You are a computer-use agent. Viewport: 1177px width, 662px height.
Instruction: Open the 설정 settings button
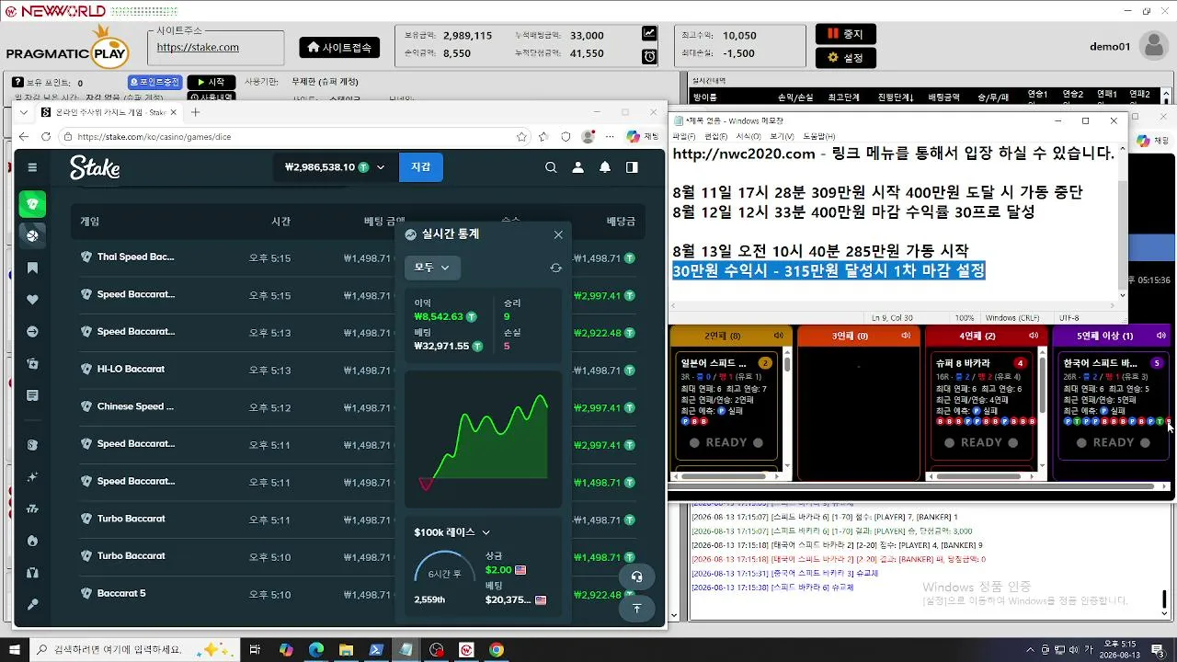pyautogui.click(x=845, y=57)
